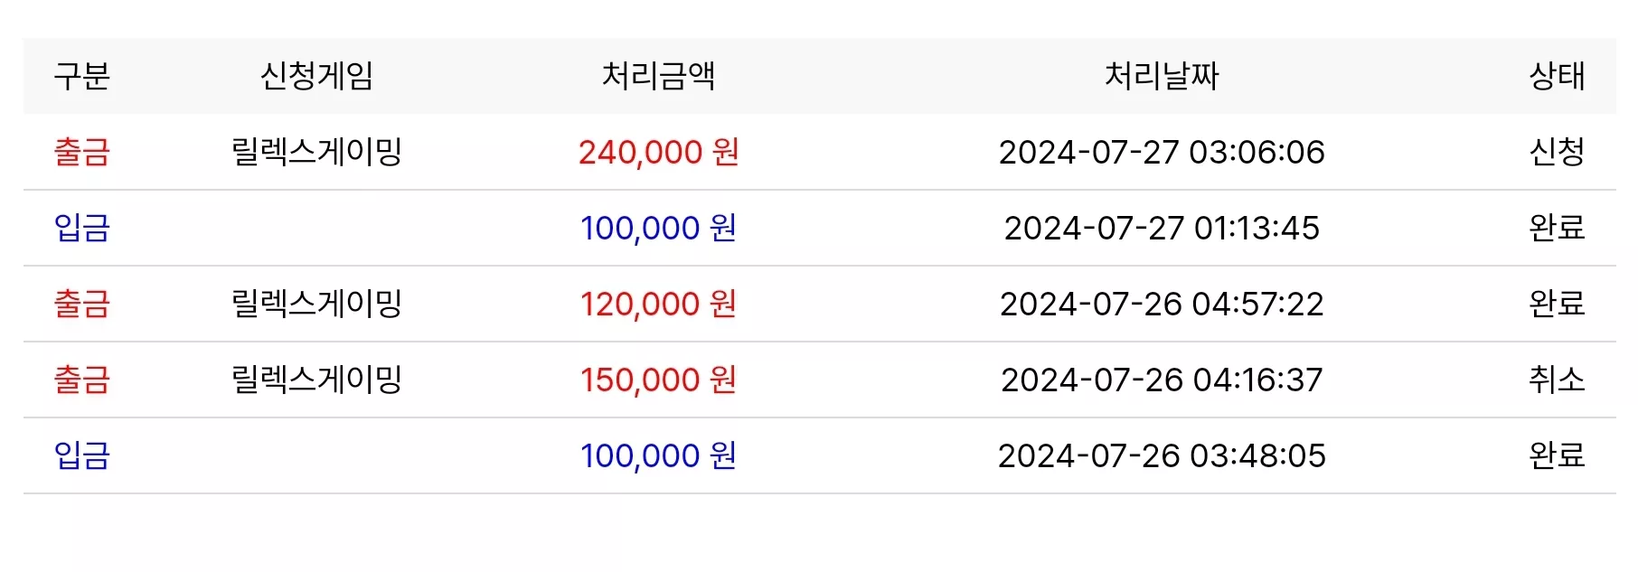Click the 처리금액 column header
Viewport: 1638px width, 572px height.
pos(658,76)
